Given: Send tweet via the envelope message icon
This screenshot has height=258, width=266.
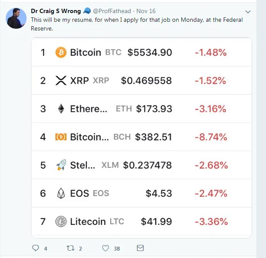Looking at the screenshot, I should (x=140, y=248).
